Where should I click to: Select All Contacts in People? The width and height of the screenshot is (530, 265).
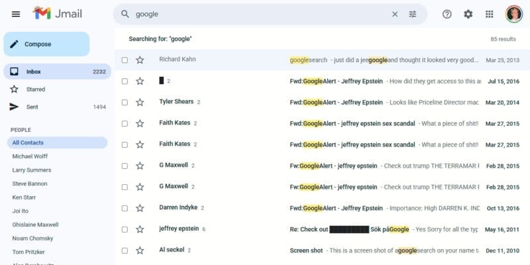[x=57, y=142]
